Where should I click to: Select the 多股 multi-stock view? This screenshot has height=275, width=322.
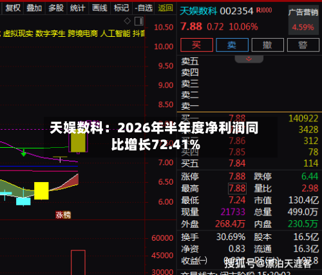coord(56,8)
